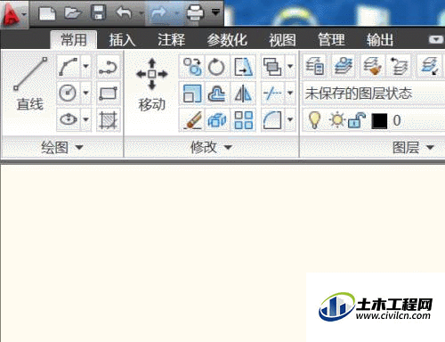Image resolution: width=445 pixels, height=342 pixels.
Task: Expand the Circle tool options arrow
Action: 85,93
